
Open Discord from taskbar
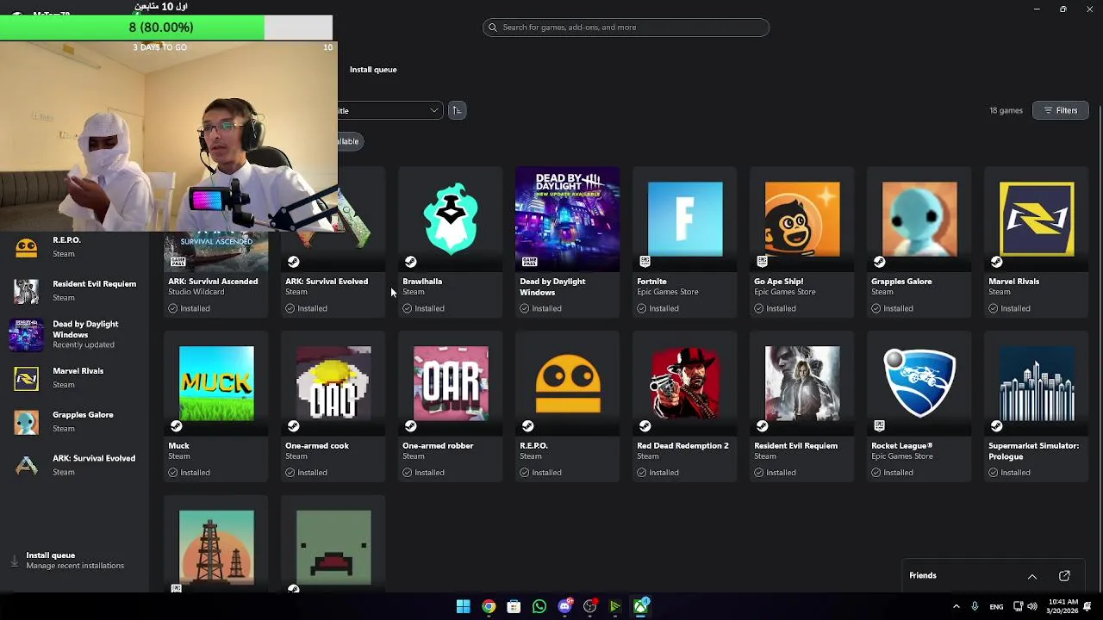coord(564,607)
